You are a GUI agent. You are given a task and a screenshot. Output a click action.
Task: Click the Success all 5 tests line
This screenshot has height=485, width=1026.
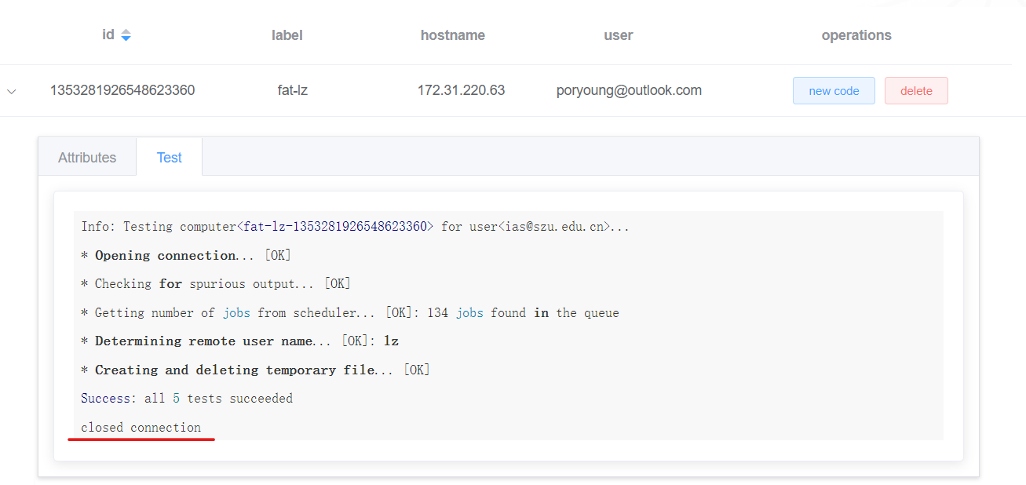[x=187, y=399]
